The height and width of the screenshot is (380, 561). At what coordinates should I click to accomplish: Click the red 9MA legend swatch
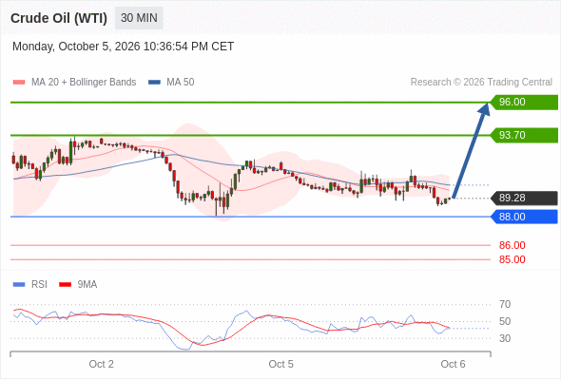(65, 285)
